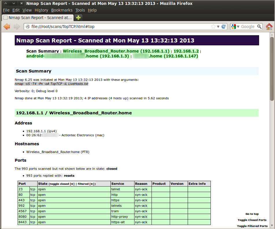275x229 pixels.
Task: Click the site identity globe icon
Action: (28, 26)
